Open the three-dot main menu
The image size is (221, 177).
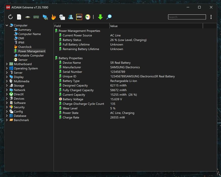[x=211, y=17]
